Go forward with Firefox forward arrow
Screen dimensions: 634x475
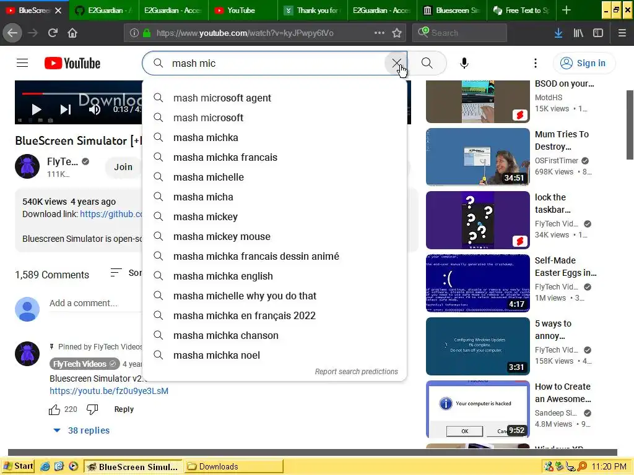33,33
